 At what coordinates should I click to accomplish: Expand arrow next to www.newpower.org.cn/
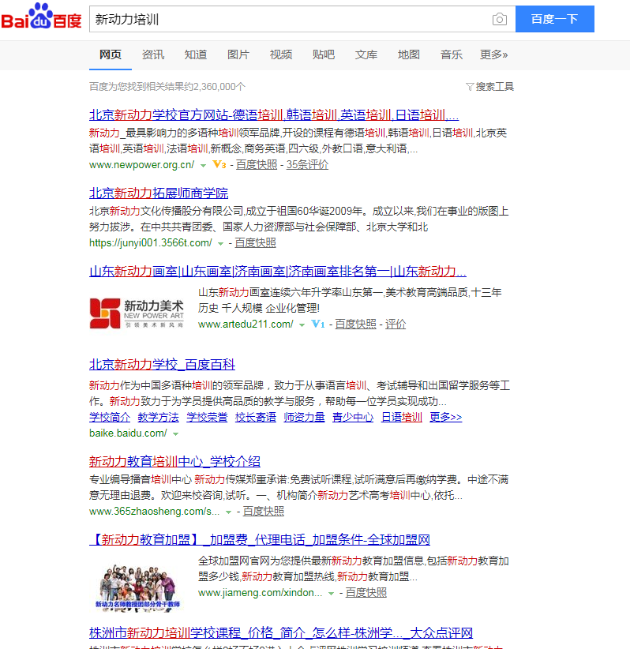pos(203,166)
